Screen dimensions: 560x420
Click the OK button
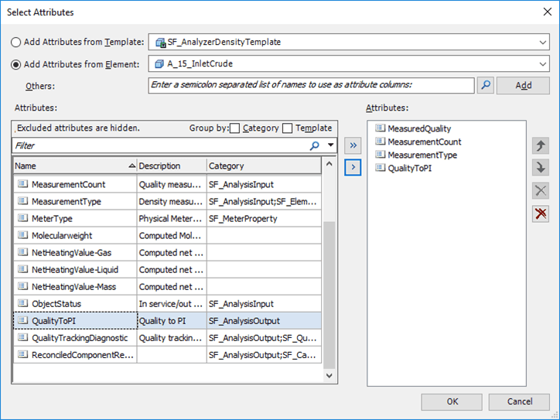452,401
